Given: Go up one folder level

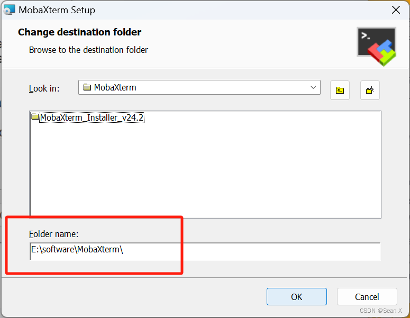Looking at the screenshot, I should coord(340,90).
